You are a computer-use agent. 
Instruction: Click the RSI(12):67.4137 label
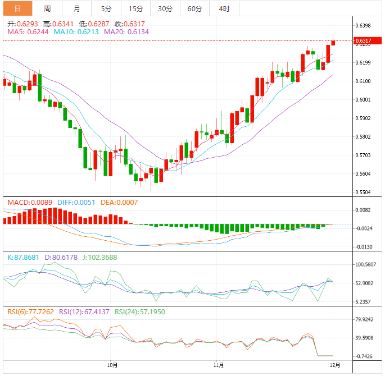coord(84,312)
